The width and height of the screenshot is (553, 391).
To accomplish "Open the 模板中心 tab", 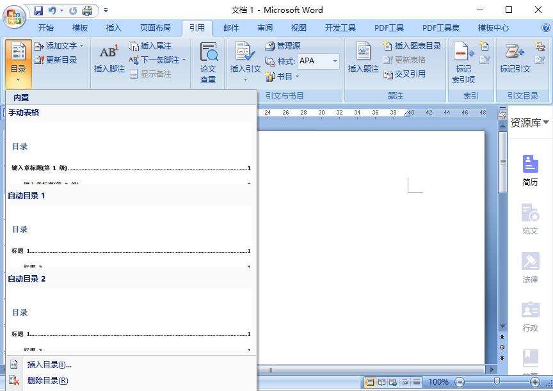I will point(493,28).
